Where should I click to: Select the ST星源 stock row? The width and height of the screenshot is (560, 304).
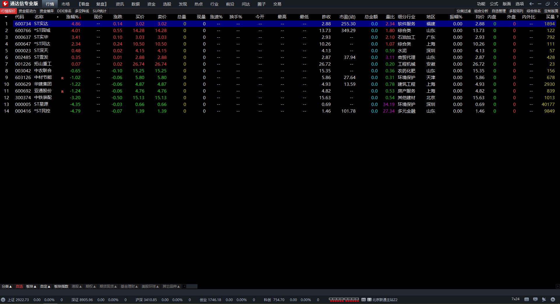click(280, 104)
